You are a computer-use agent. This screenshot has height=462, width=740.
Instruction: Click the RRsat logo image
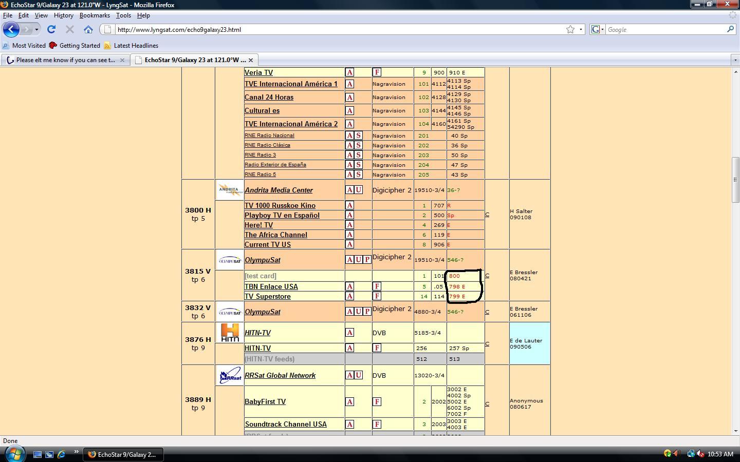[229, 375]
